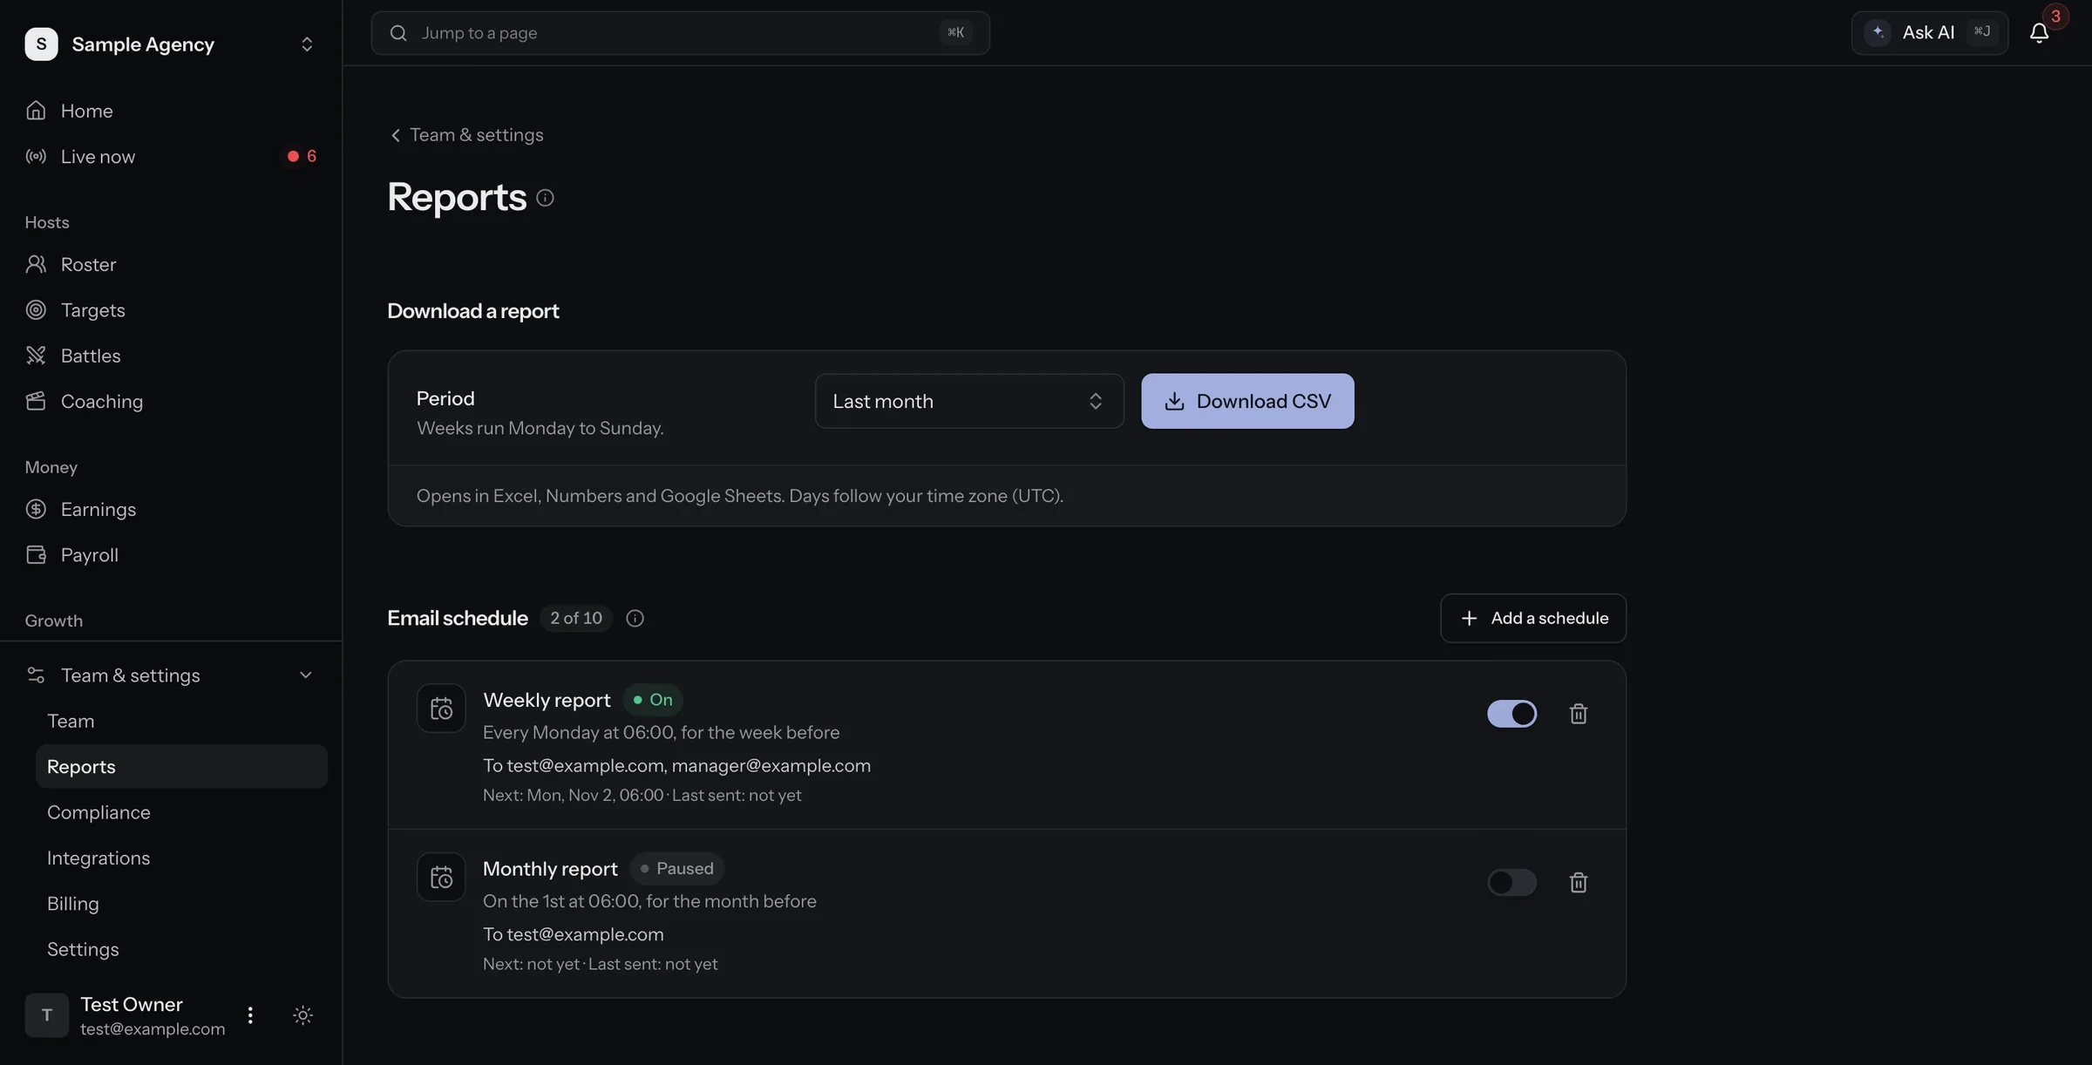2092x1065 pixels.
Task: Select Billing in the sidebar
Action: [x=181, y=904]
